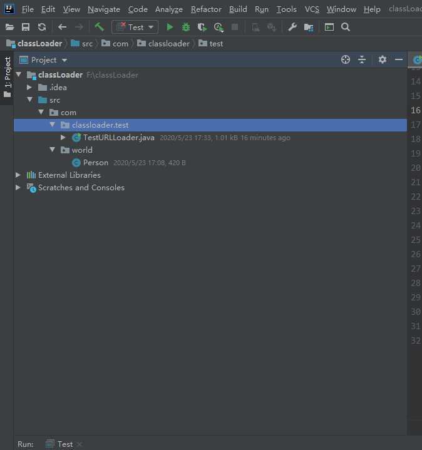The image size is (422, 450).
Task: Expand External Libraries node
Action: tap(18, 175)
